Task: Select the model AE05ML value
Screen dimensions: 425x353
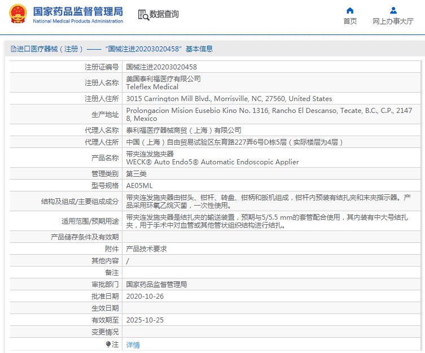Action: pos(139,186)
